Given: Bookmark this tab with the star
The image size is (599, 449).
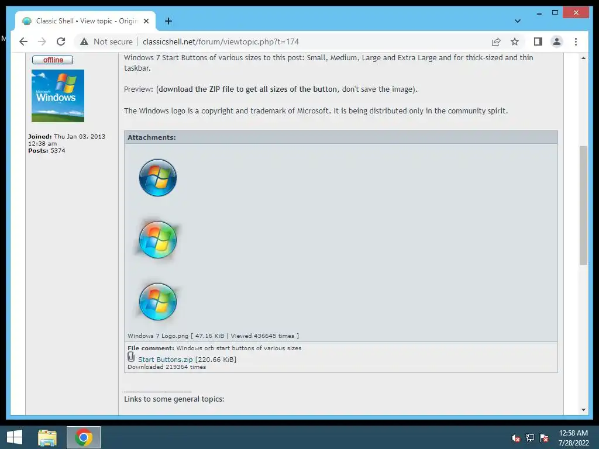Looking at the screenshot, I should [x=515, y=42].
